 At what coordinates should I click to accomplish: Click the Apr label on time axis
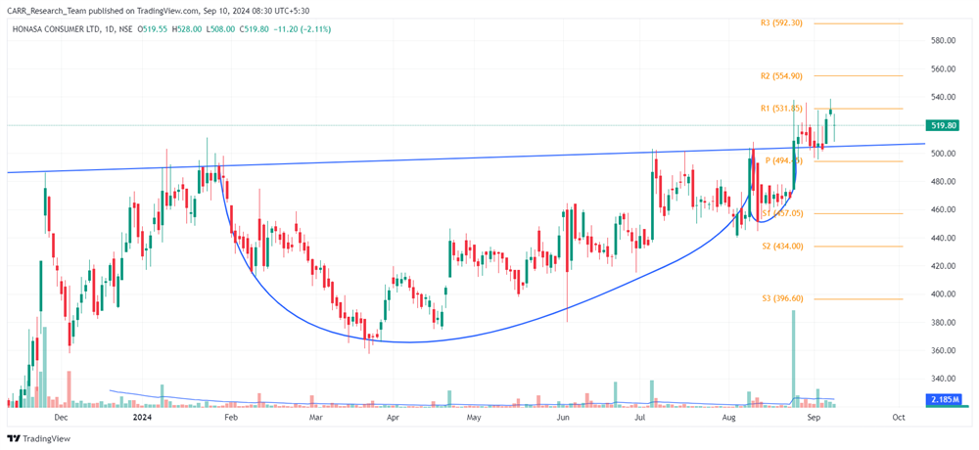(x=393, y=416)
